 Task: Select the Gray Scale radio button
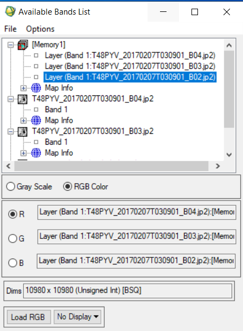(10, 186)
